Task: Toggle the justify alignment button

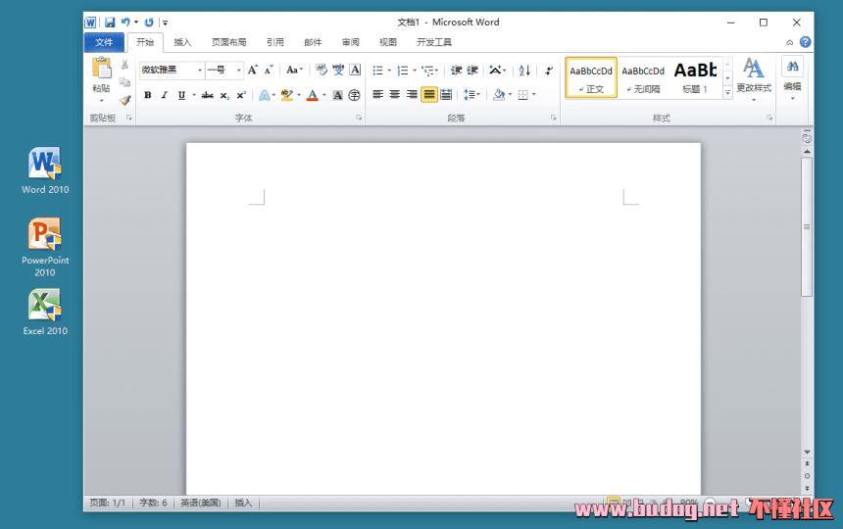Action: point(429,94)
